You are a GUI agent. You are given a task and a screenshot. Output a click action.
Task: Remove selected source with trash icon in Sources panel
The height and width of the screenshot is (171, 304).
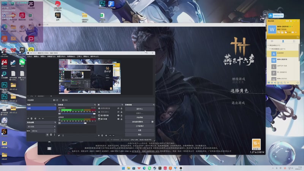click(102, 136)
